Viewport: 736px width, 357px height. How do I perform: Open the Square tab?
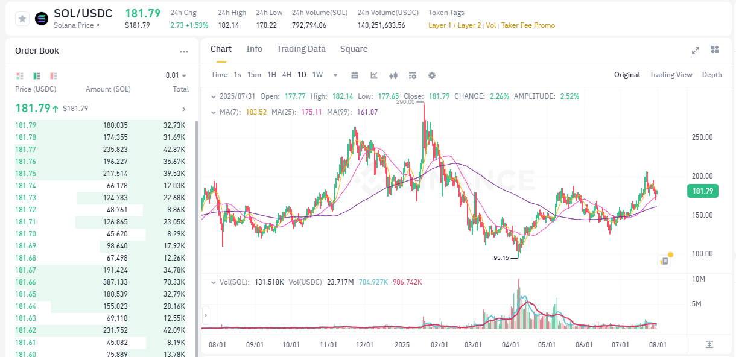(x=354, y=49)
